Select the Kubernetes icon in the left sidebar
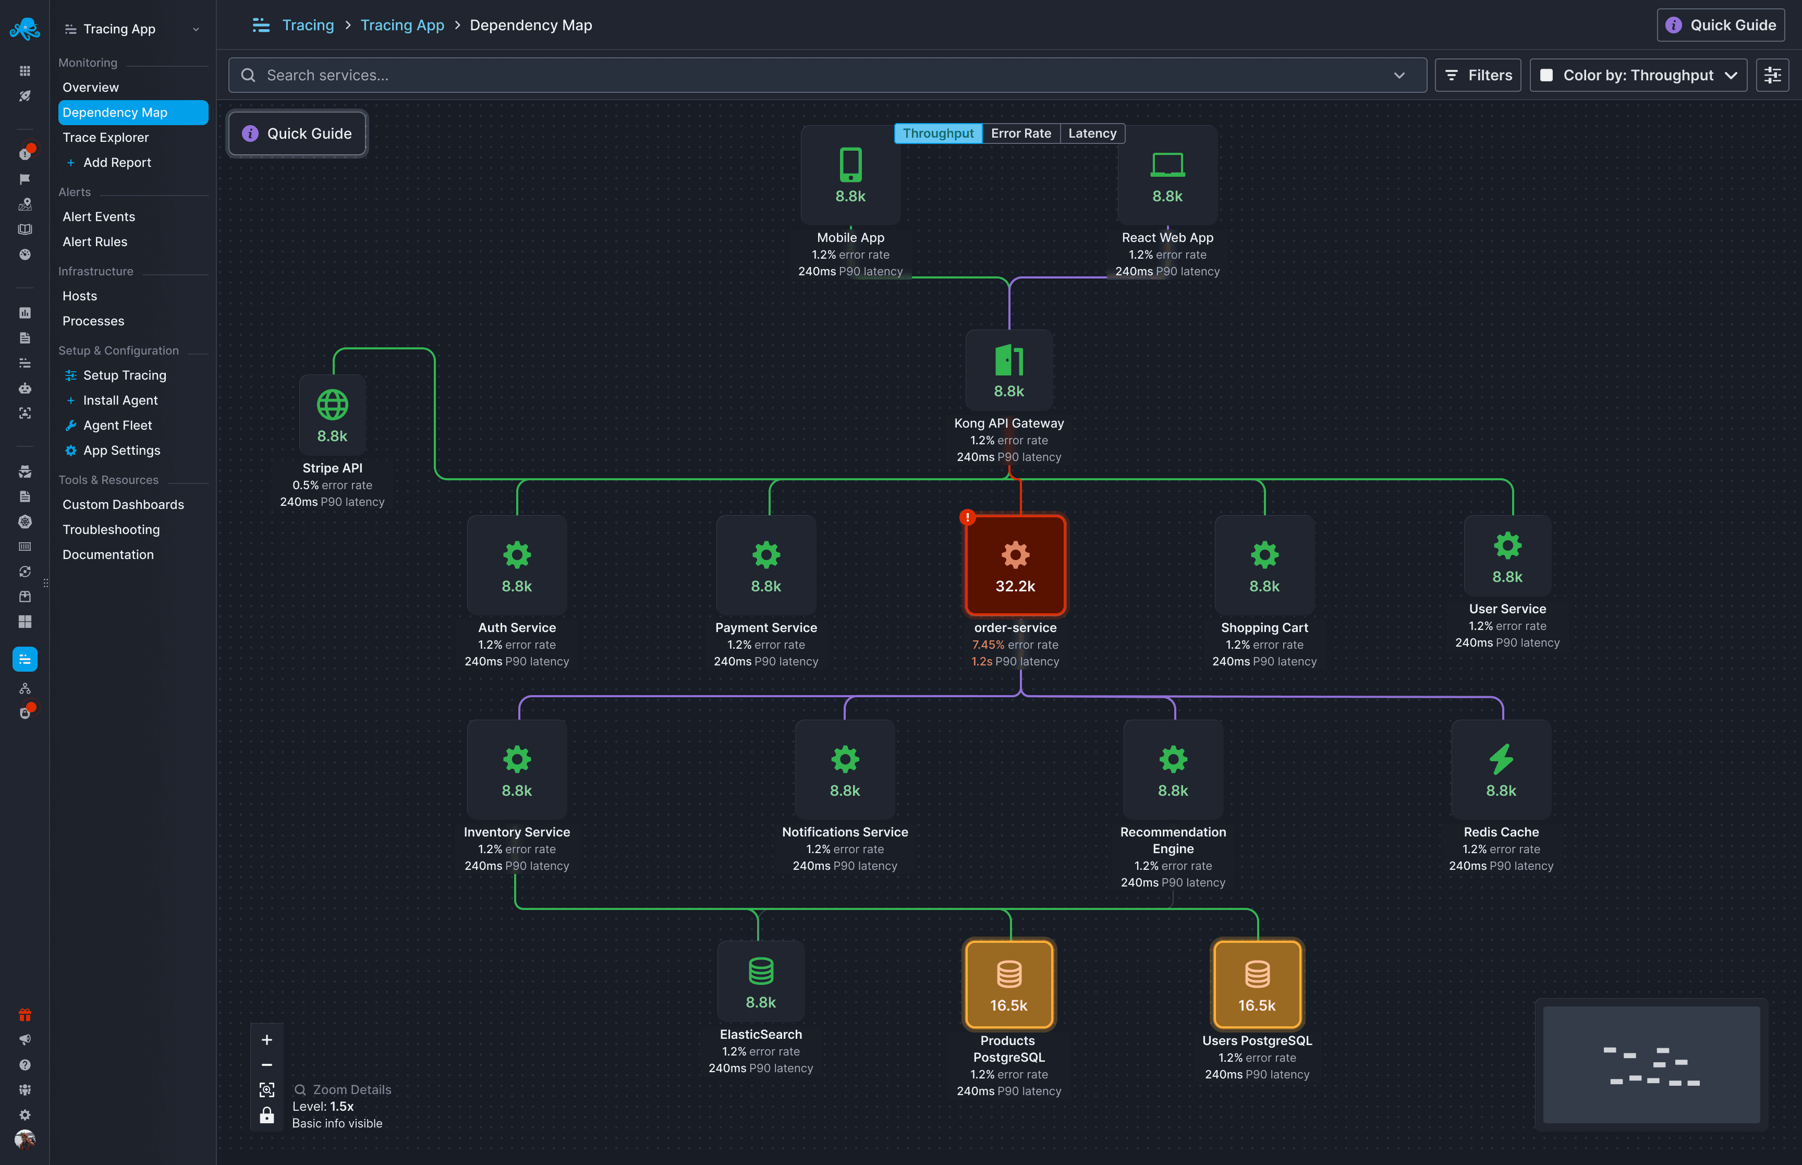The image size is (1802, 1165). (25, 522)
